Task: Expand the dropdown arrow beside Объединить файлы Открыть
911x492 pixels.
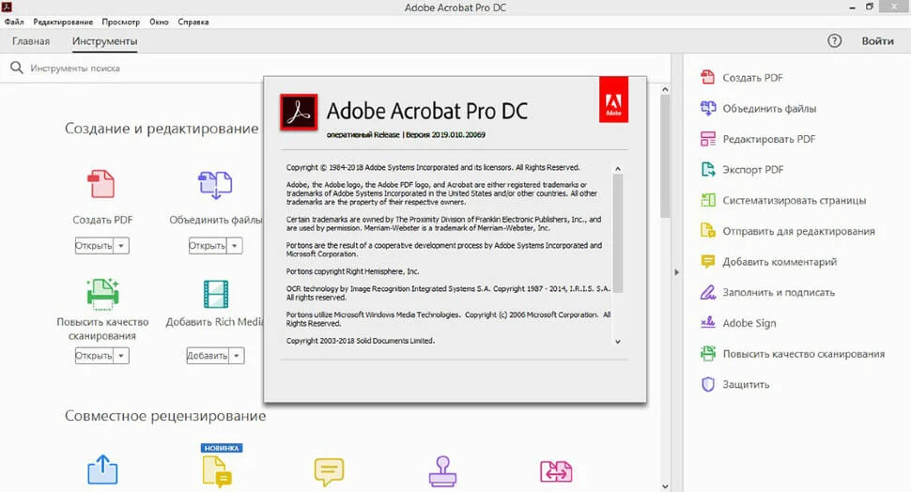Action: point(234,246)
